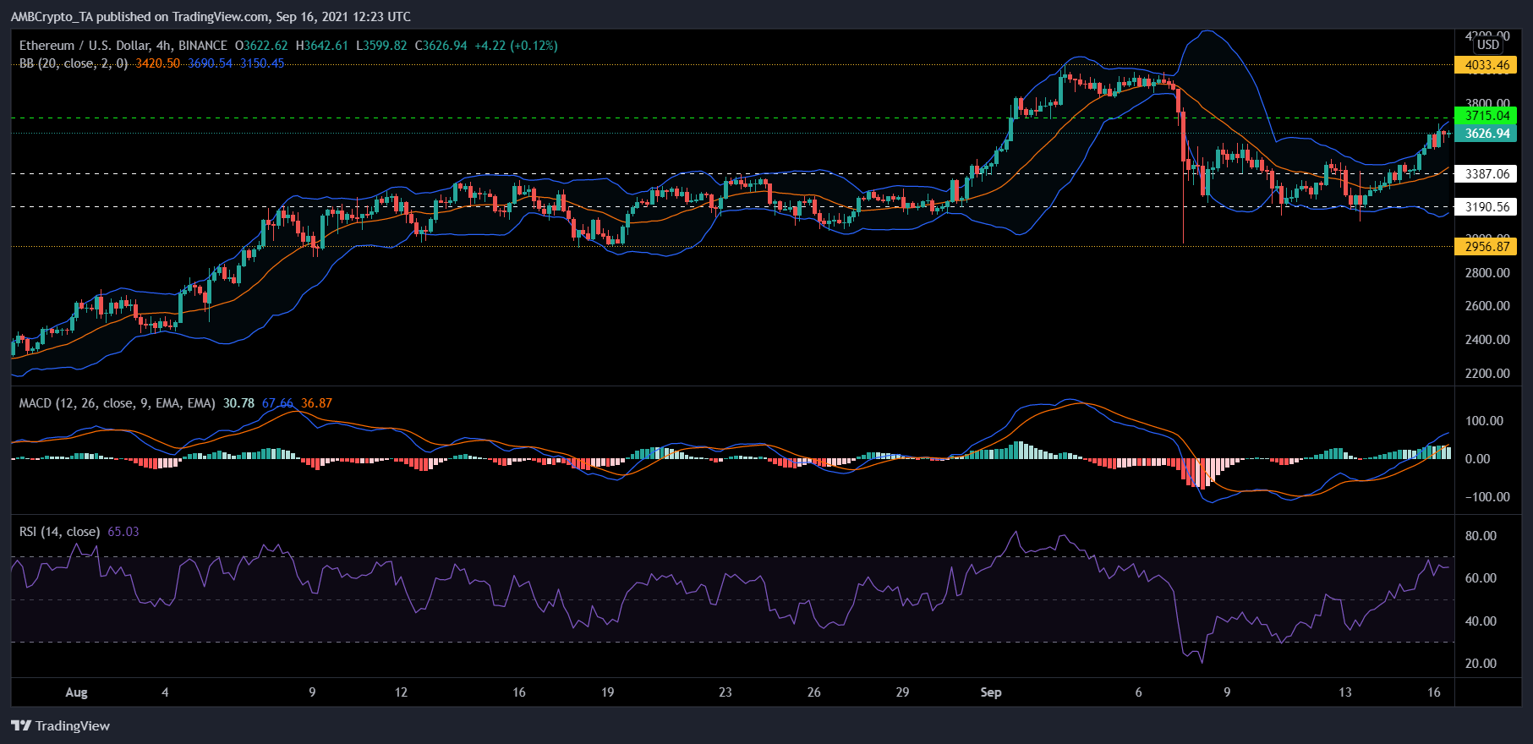Click the open price O3622.62 in header
Viewport: 1533px width, 744px height.
261,46
